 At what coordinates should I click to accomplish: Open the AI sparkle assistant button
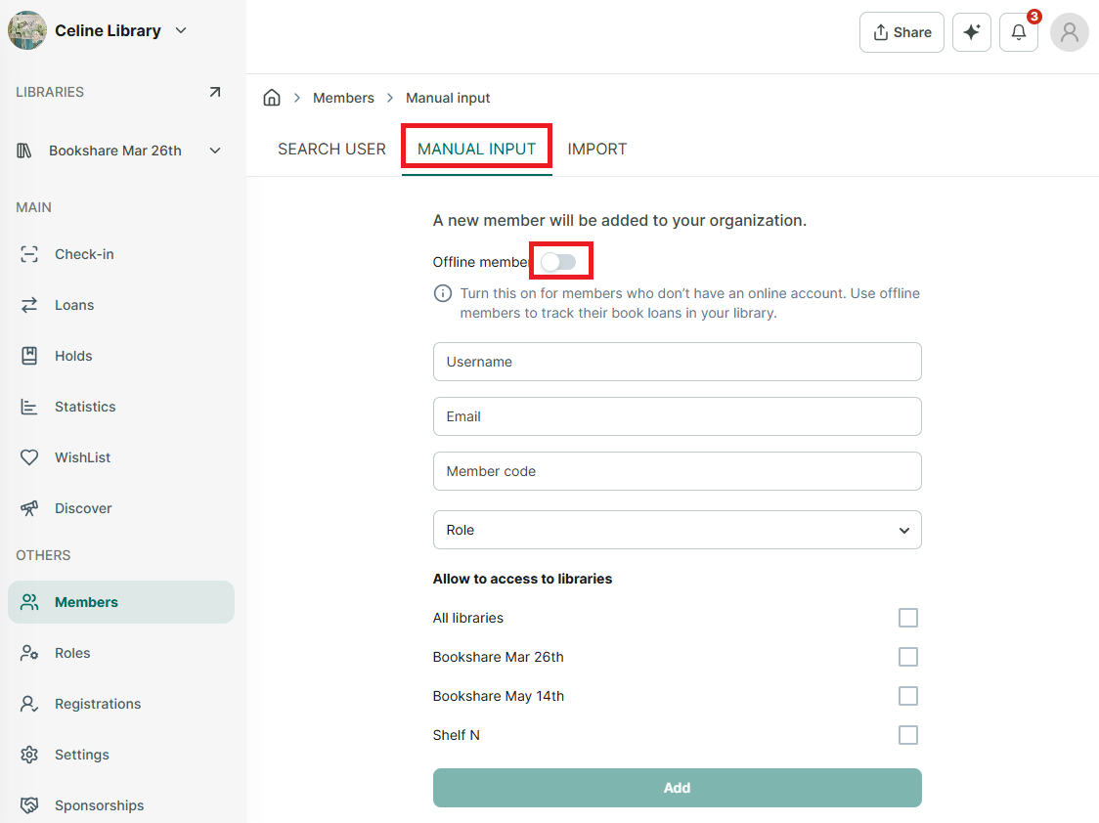pos(972,32)
